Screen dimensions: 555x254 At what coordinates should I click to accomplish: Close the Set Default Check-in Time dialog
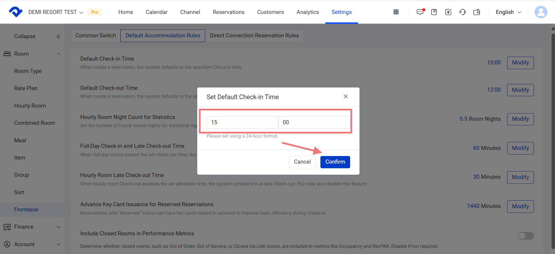click(x=345, y=97)
